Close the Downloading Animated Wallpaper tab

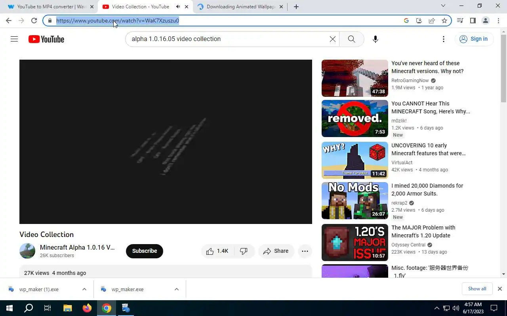pyautogui.click(x=281, y=7)
